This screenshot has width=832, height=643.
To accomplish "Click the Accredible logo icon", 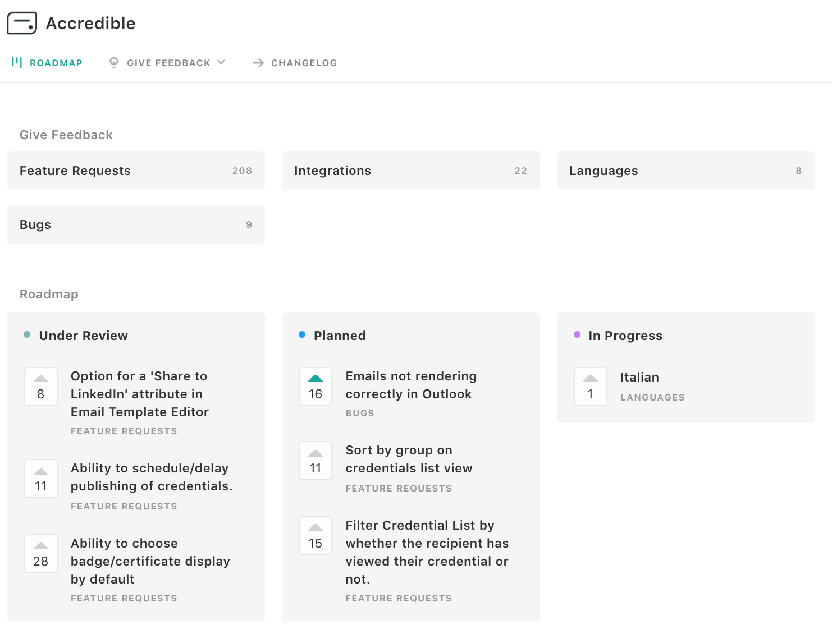I will tap(21, 23).
